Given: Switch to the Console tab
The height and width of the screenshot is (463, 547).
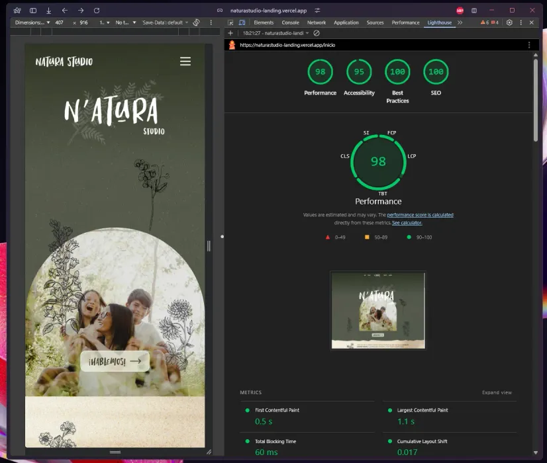Looking at the screenshot, I should click(290, 22).
